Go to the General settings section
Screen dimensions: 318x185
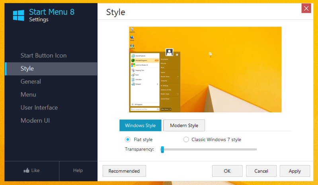31,81
